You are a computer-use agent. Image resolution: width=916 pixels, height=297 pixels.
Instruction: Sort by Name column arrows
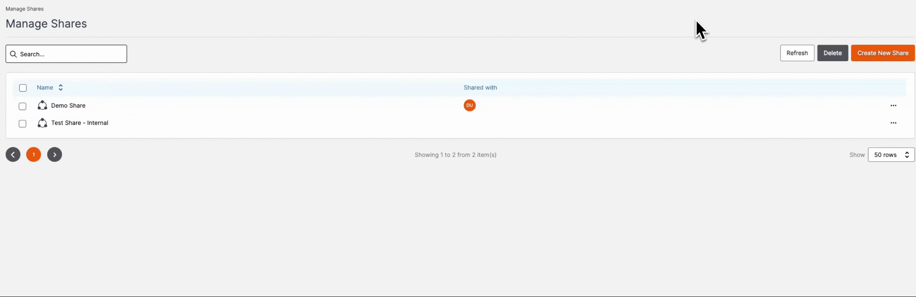[61, 88]
